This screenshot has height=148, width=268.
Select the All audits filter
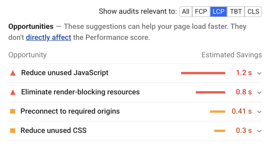pyautogui.click(x=186, y=11)
